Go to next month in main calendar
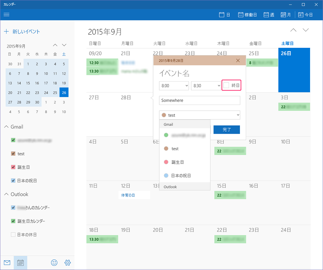The width and height of the screenshot is (323, 270). tap(306, 30)
